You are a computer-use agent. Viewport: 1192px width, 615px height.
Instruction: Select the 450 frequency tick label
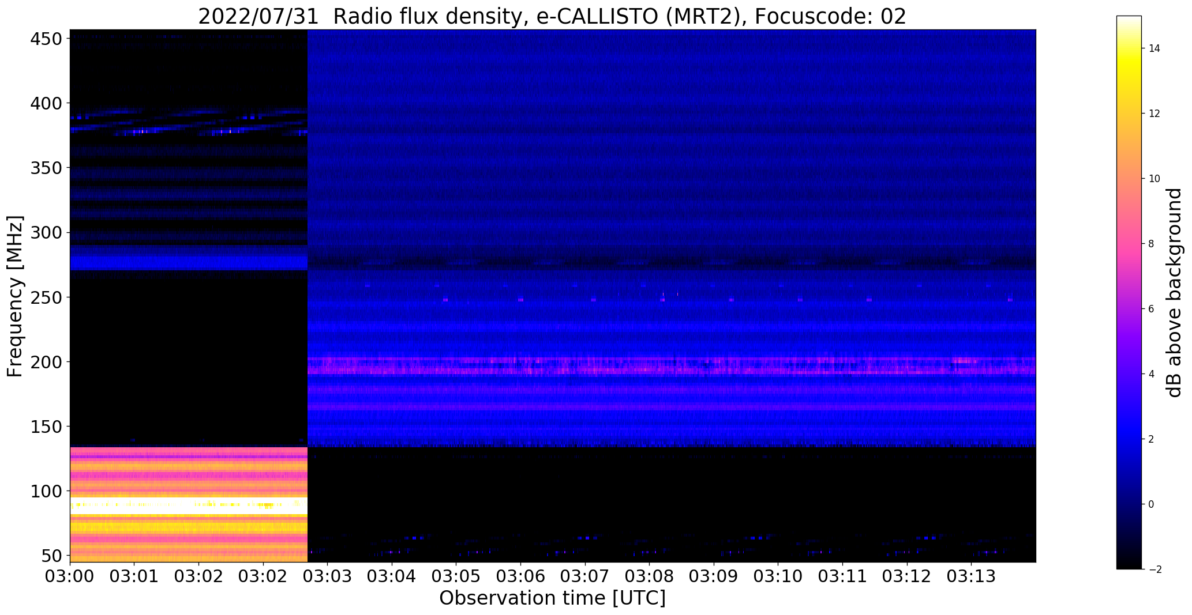(x=46, y=39)
